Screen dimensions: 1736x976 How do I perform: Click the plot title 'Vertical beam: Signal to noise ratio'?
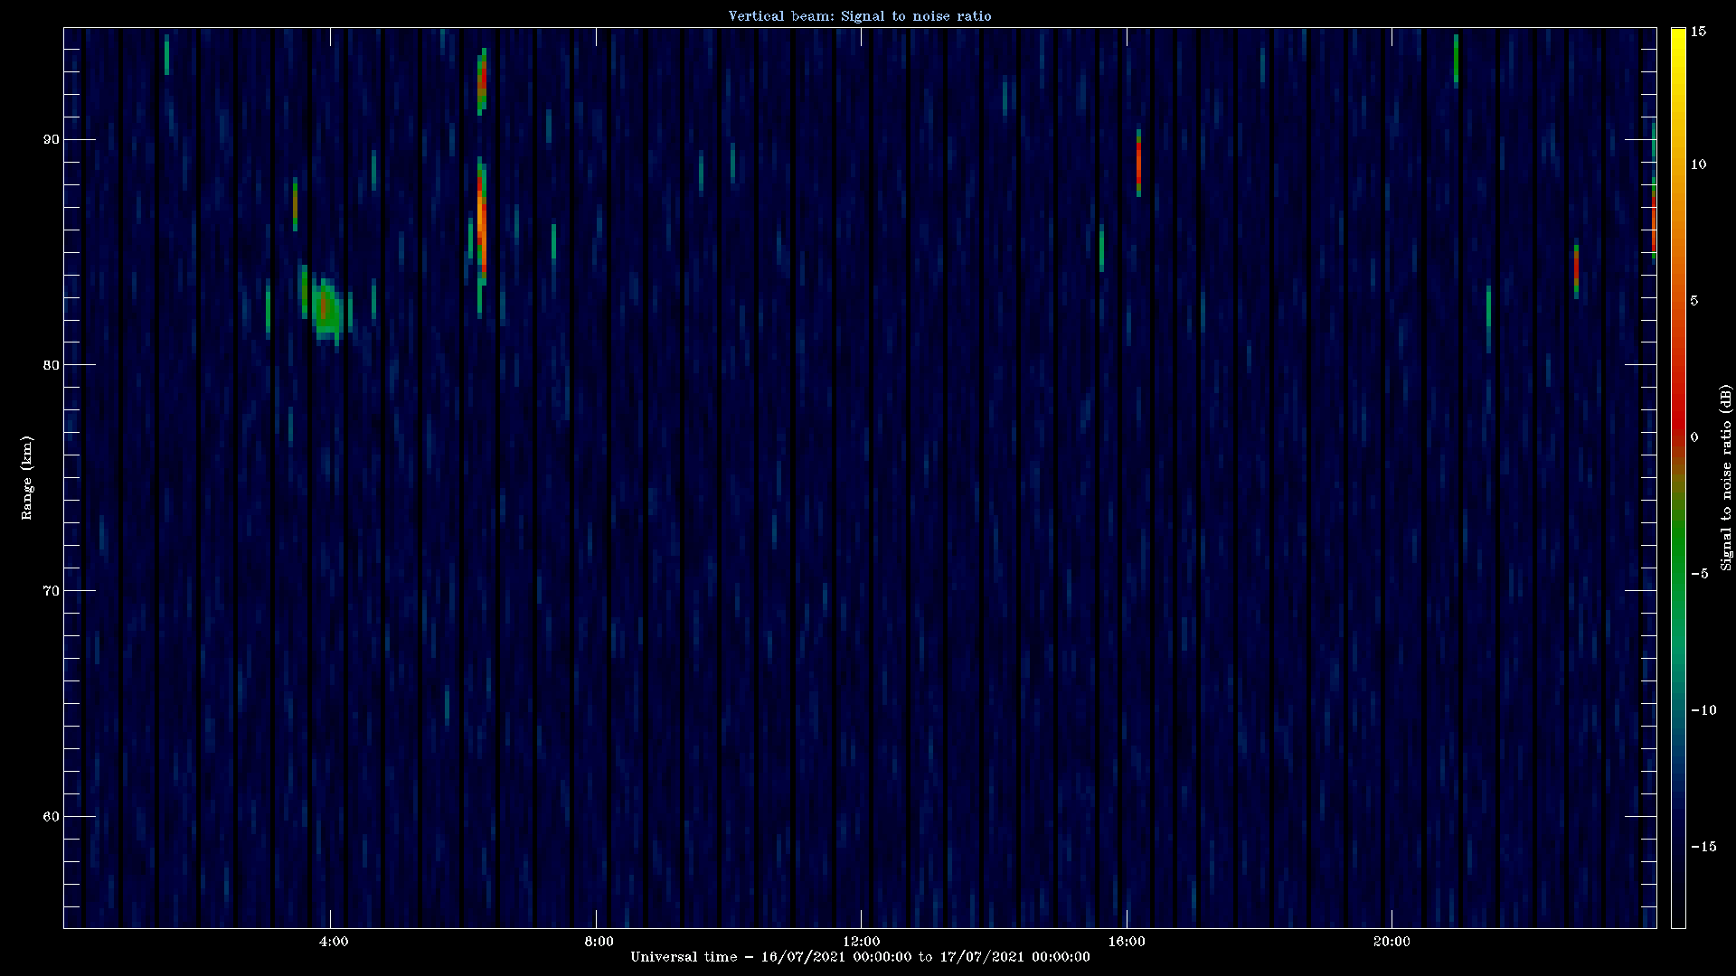[x=860, y=15]
